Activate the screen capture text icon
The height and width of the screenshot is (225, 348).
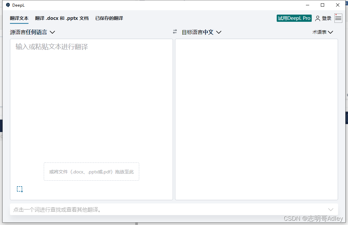point(20,189)
